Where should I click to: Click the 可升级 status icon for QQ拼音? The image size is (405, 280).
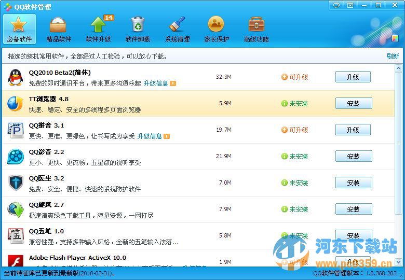284,130
